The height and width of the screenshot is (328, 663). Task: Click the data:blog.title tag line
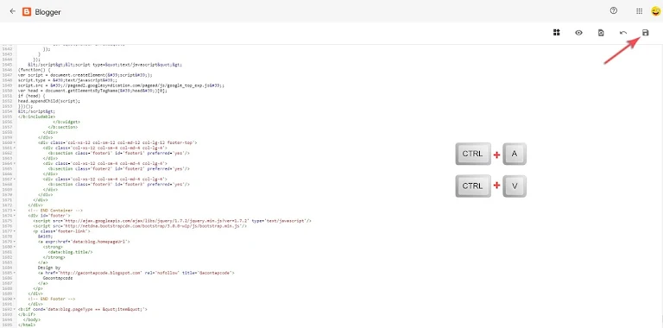[70, 252]
